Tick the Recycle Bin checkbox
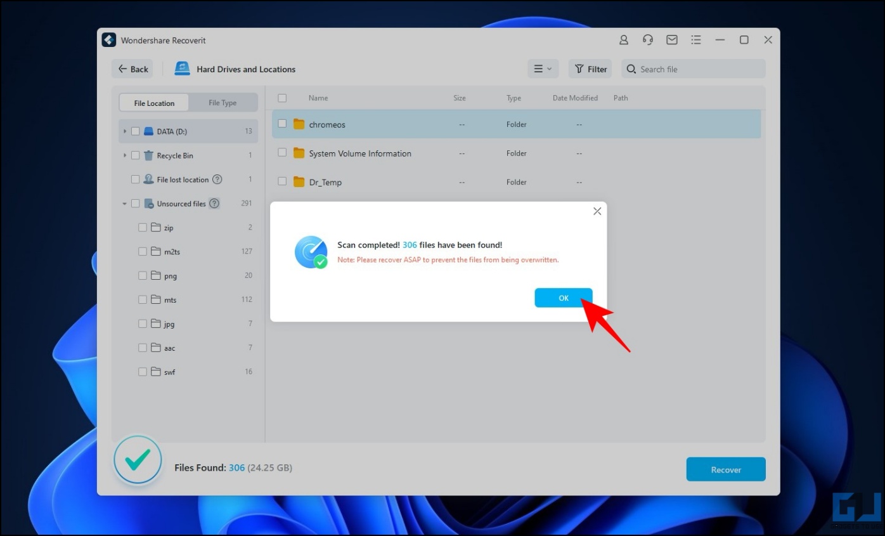The height and width of the screenshot is (536, 885). (135, 155)
